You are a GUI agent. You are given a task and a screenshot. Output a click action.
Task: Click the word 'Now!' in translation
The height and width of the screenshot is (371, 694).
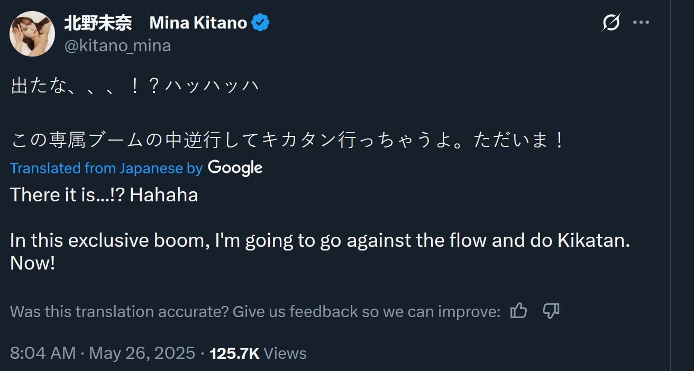32,264
